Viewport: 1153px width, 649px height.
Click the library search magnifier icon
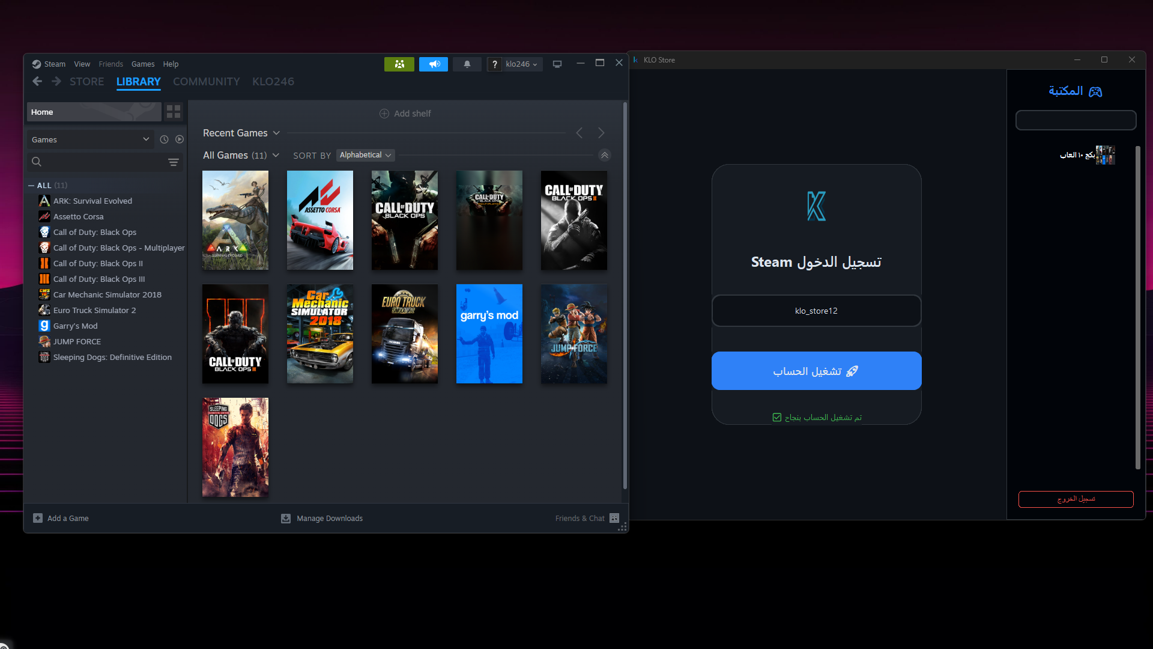pyautogui.click(x=37, y=162)
